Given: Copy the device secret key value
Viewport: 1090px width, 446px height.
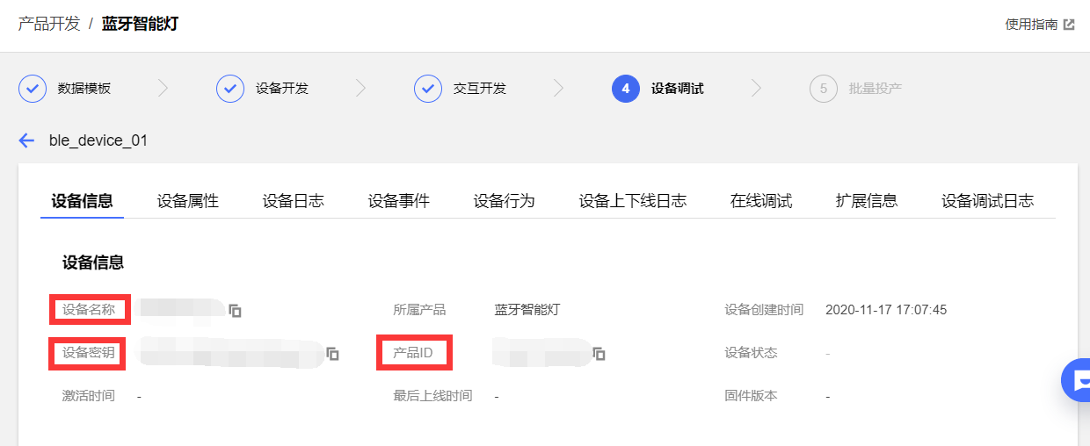Looking at the screenshot, I should pos(332,354).
